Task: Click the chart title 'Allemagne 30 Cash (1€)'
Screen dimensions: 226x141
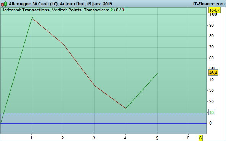Action: [x=34, y=4]
